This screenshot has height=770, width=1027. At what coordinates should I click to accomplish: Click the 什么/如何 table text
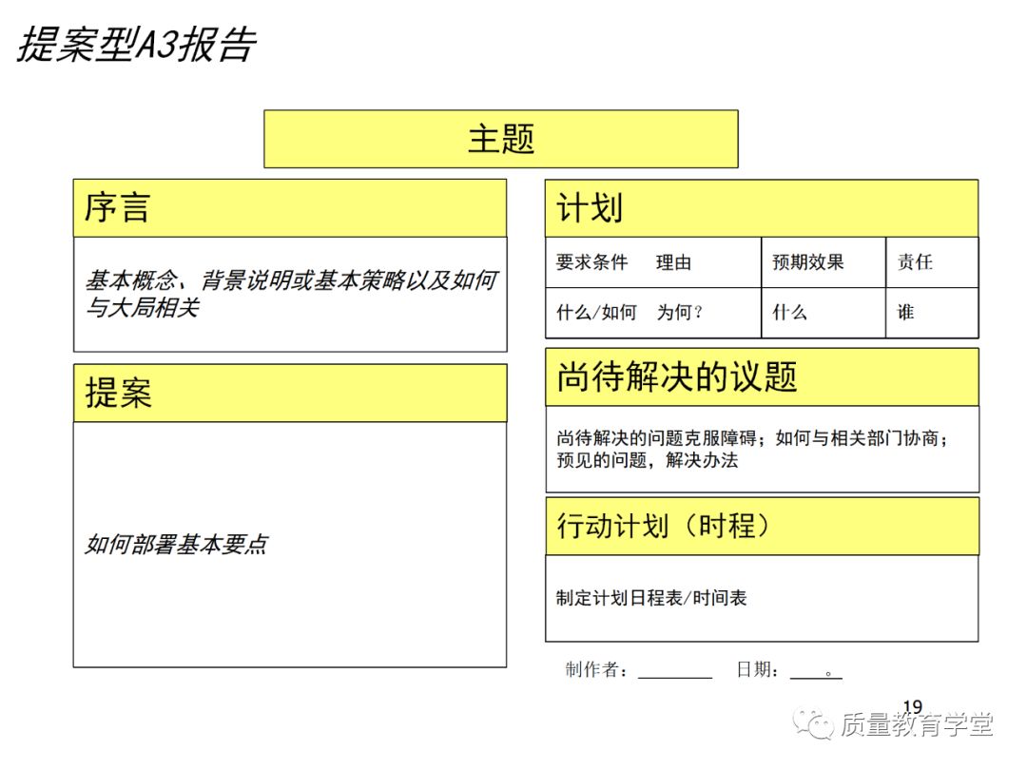(x=596, y=313)
